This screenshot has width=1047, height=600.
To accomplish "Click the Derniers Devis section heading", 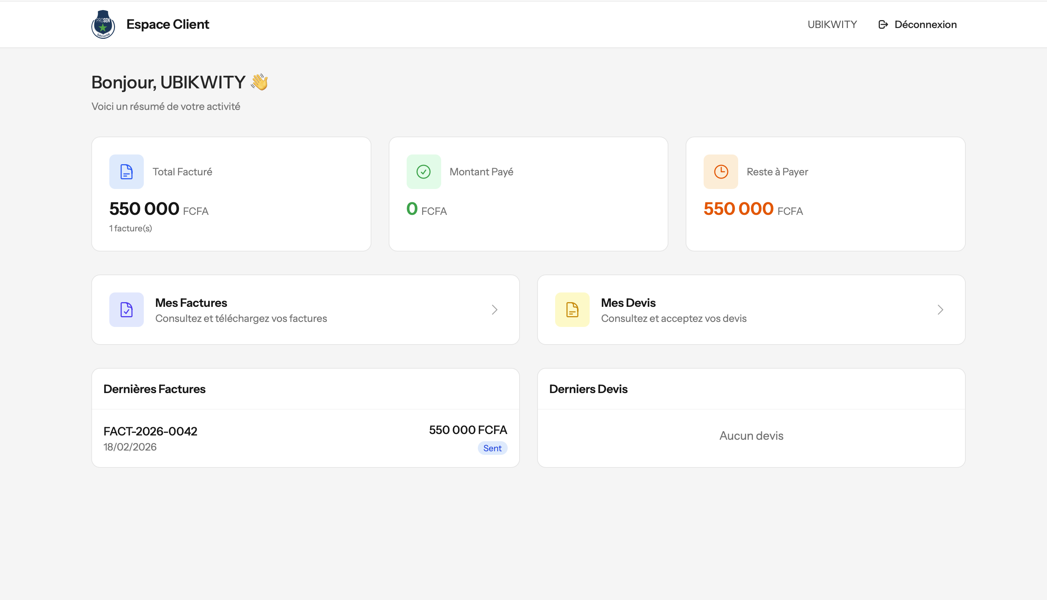I will [588, 389].
